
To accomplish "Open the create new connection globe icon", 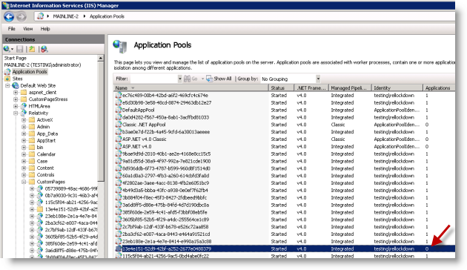I will click(7, 49).
